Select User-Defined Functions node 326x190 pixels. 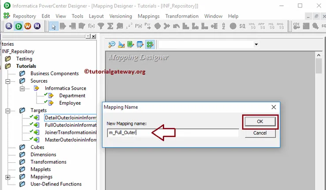56,184
